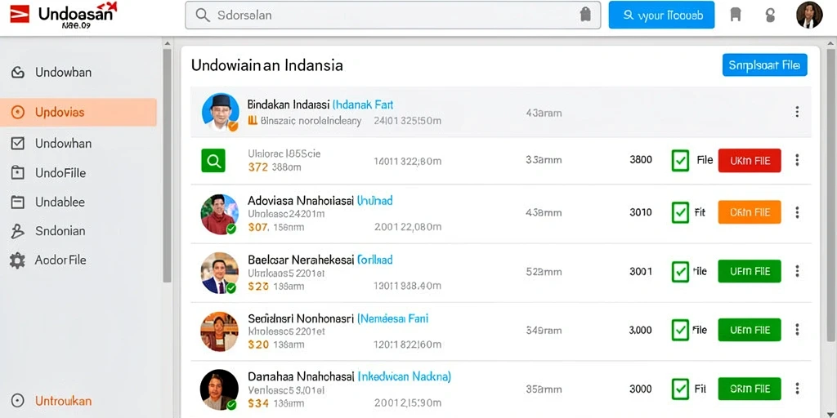837x418 pixels.
Task: Open the Sndonian sidebar icon
Action: 18,231
